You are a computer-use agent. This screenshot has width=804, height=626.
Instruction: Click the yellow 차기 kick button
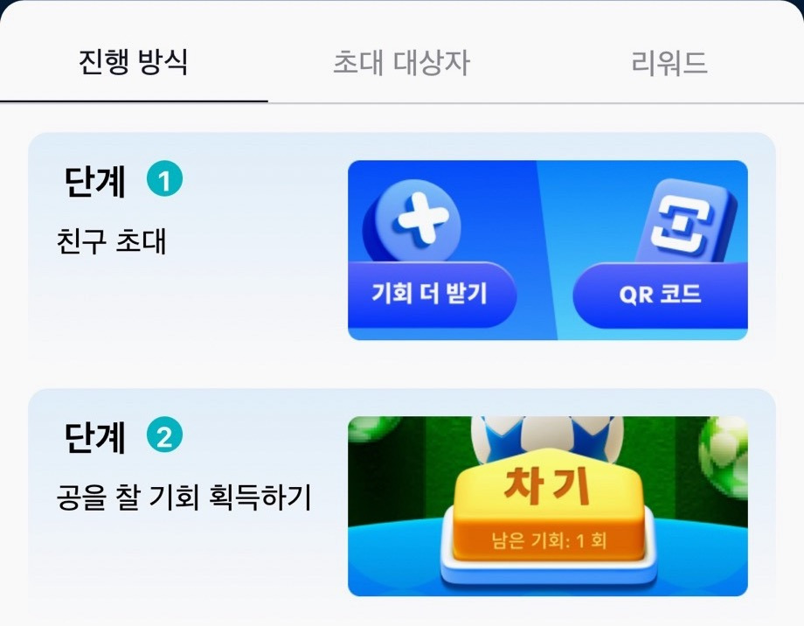(549, 508)
